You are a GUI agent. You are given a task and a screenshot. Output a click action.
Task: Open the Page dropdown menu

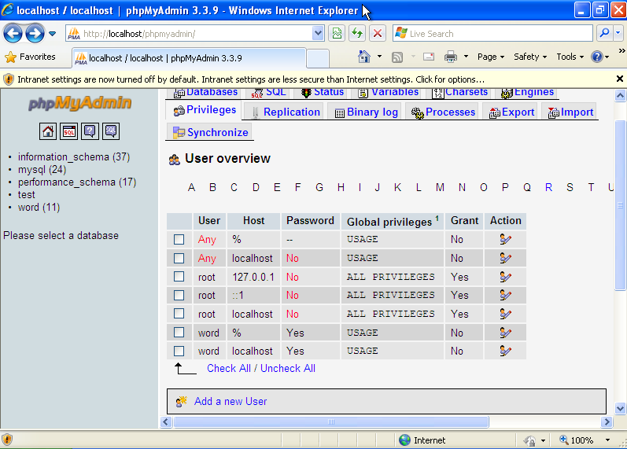[491, 57]
